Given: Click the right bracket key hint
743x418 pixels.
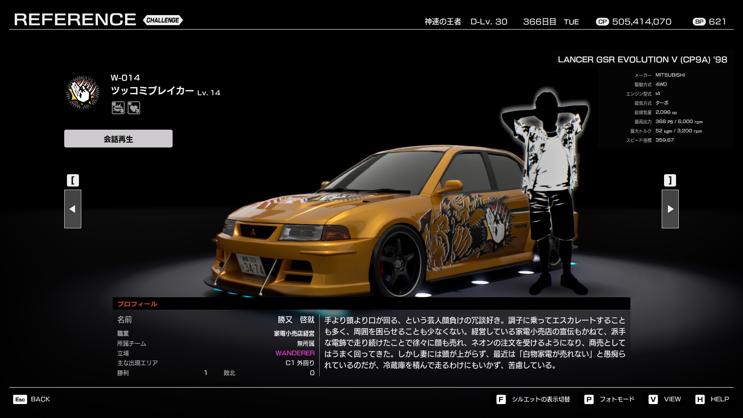Looking at the screenshot, I should click(x=670, y=180).
